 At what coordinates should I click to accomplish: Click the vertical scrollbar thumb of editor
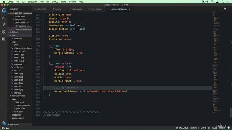(x=231, y=113)
